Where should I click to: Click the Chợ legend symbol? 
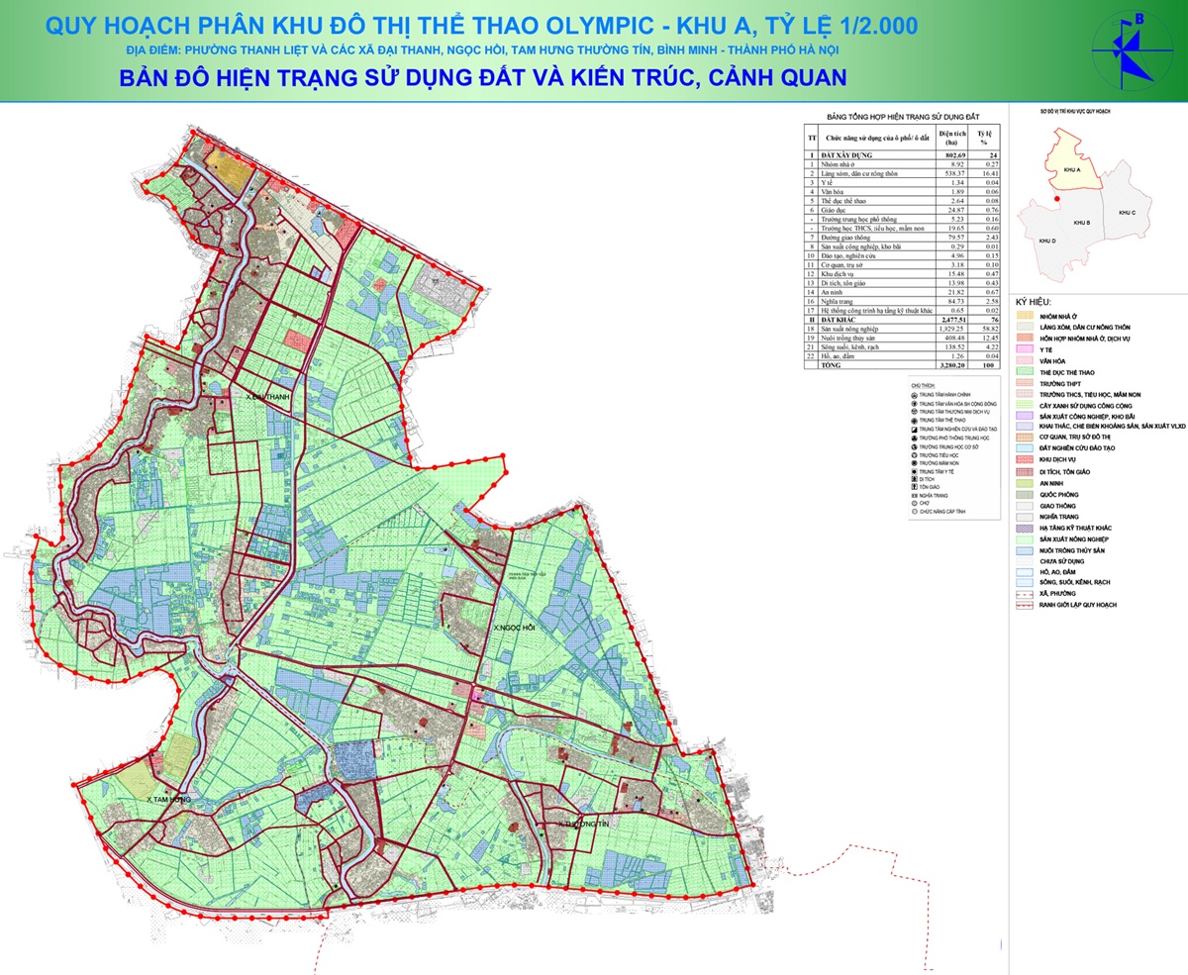[x=913, y=505]
